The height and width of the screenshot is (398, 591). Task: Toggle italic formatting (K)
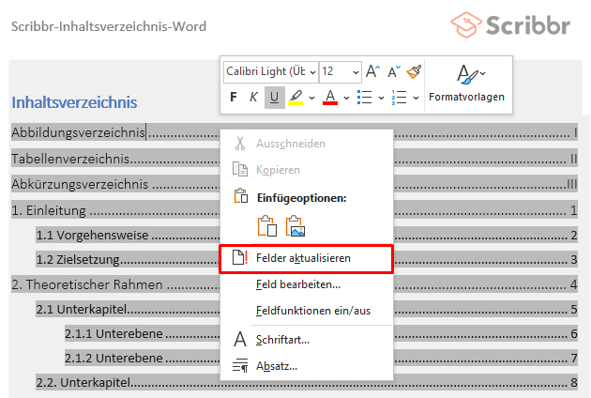(253, 97)
